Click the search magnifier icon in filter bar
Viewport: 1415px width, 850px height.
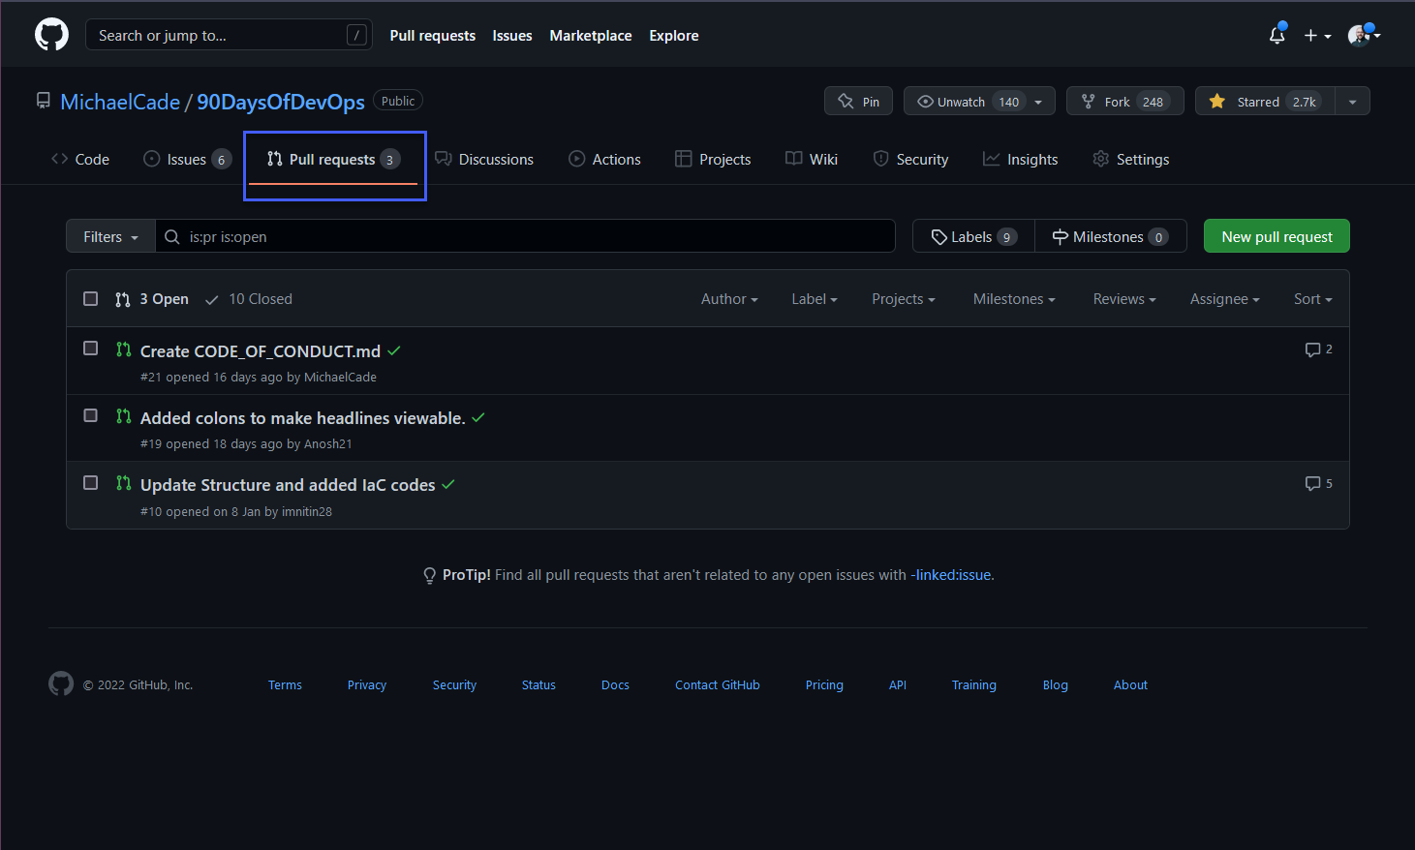click(x=171, y=235)
